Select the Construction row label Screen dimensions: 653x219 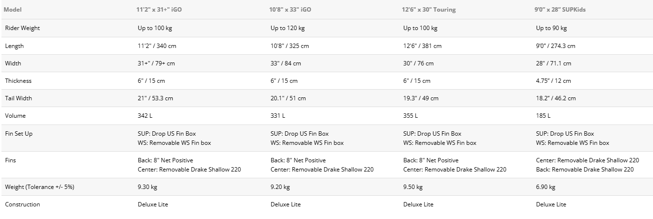pos(22,204)
